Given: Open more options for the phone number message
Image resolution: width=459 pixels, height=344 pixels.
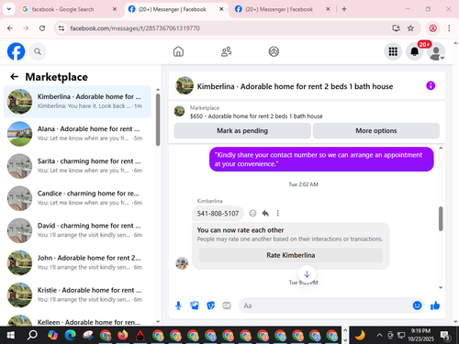Looking at the screenshot, I should 278,213.
